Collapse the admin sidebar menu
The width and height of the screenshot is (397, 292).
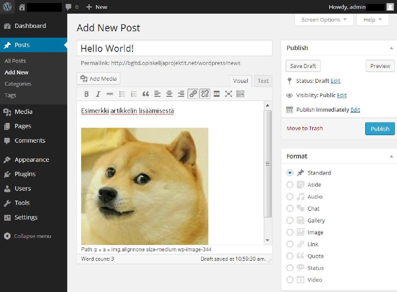point(28,236)
